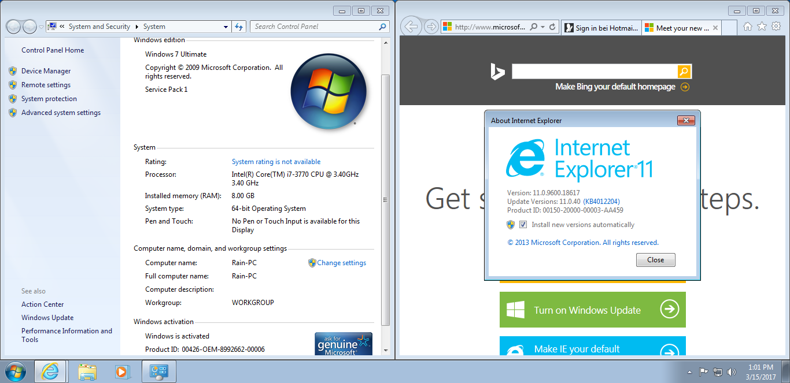Go back in Internet Explorer

coord(410,27)
